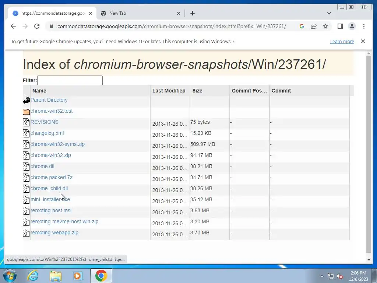
Task: Open the side panel icon
Action: [340, 26]
